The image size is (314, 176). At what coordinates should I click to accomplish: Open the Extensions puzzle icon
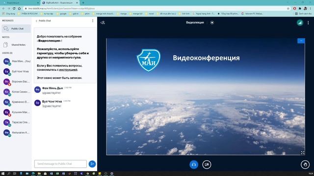tap(300, 8)
